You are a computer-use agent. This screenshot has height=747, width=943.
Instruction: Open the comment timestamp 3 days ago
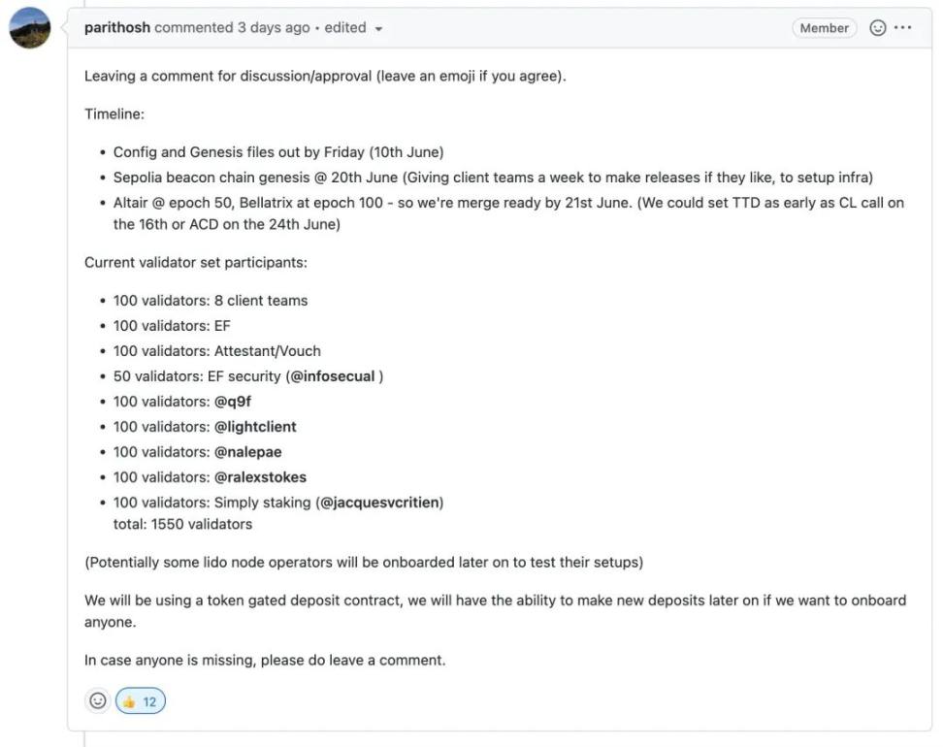pyautogui.click(x=273, y=28)
